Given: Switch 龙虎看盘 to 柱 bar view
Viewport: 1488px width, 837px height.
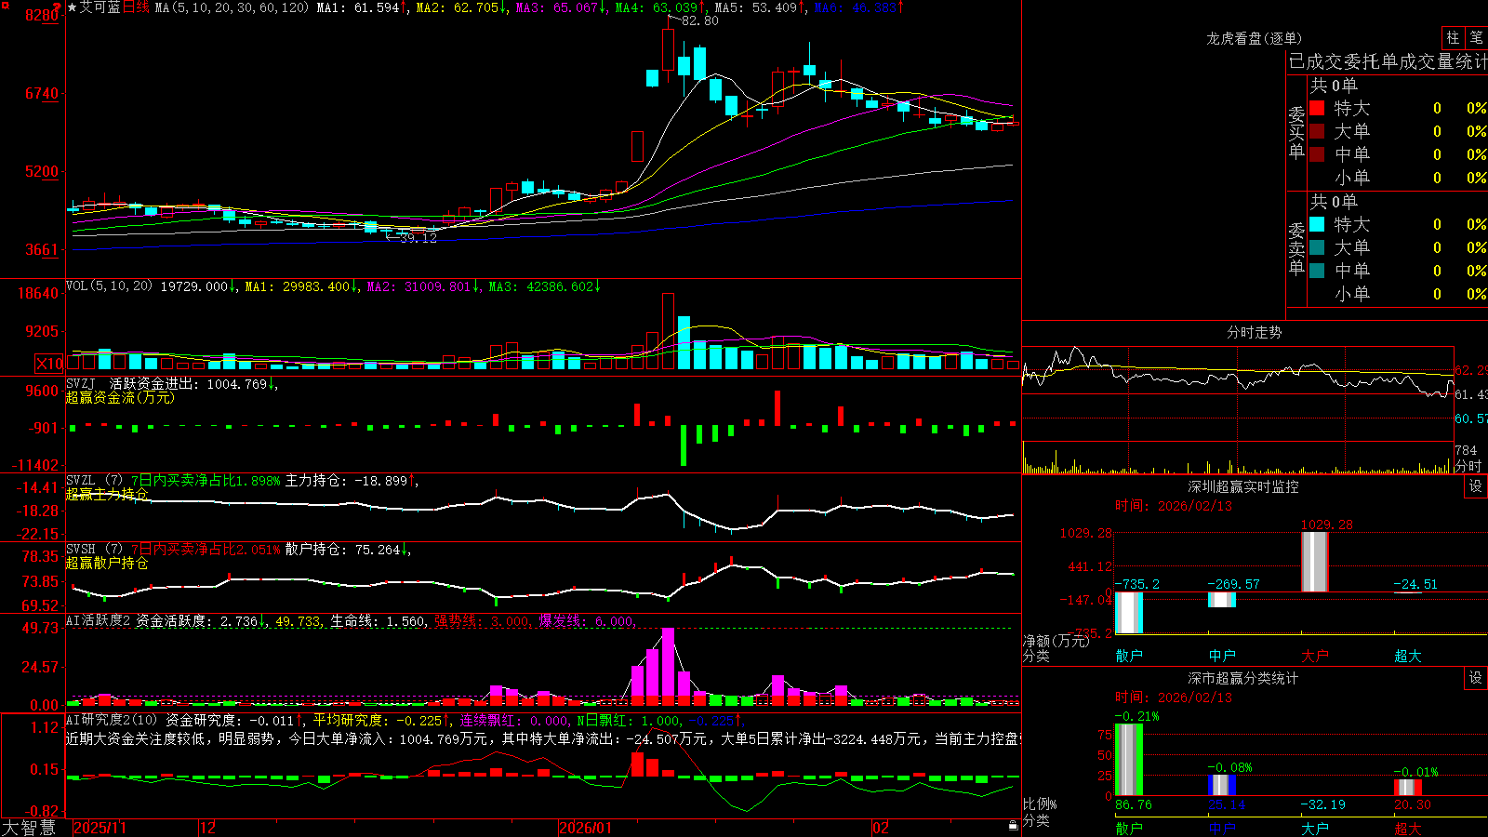Looking at the screenshot, I should tap(1453, 38).
